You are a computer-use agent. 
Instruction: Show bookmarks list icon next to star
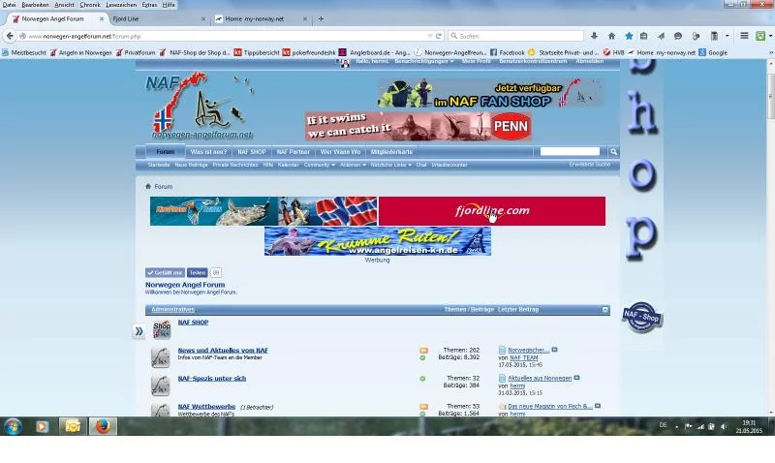tap(643, 36)
